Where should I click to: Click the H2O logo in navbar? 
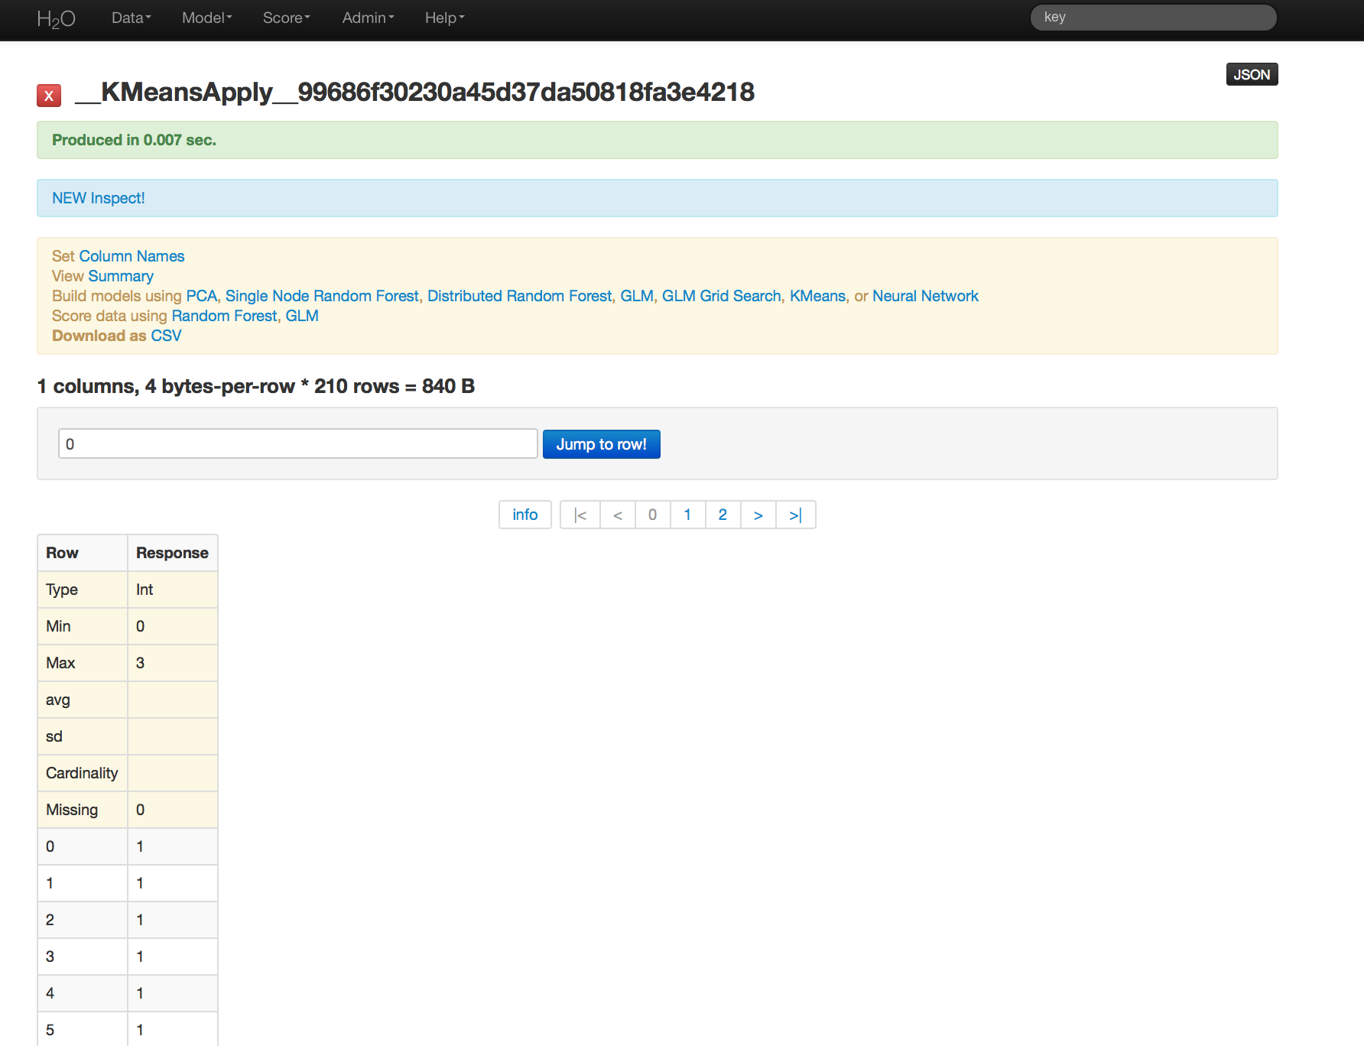pos(56,18)
